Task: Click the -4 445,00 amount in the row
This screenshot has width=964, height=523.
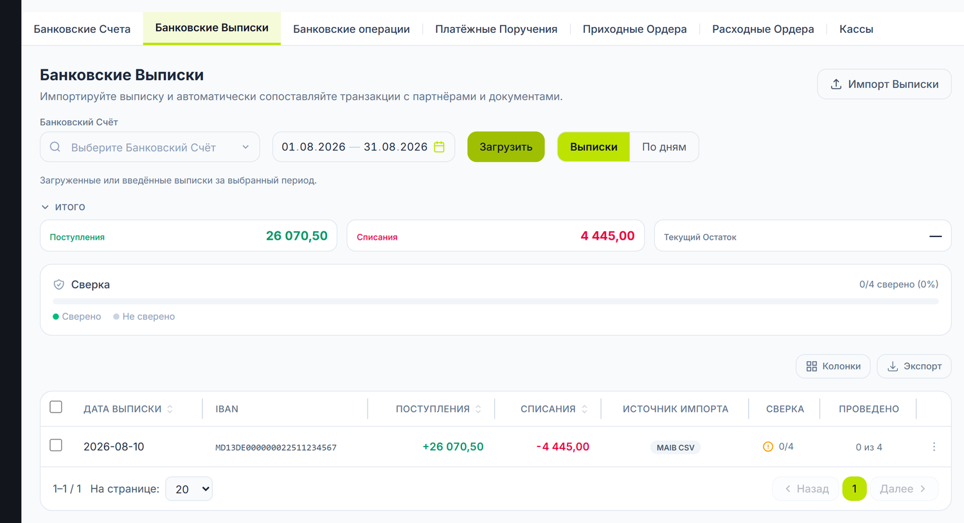Action: coord(563,447)
